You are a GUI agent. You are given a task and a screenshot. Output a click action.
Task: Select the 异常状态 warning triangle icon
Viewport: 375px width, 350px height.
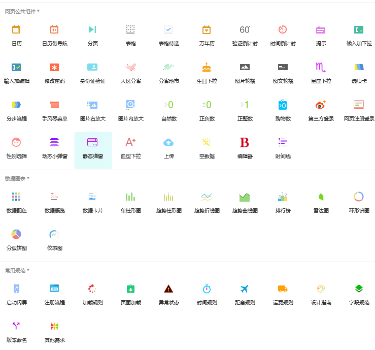pyautogui.click(x=168, y=289)
